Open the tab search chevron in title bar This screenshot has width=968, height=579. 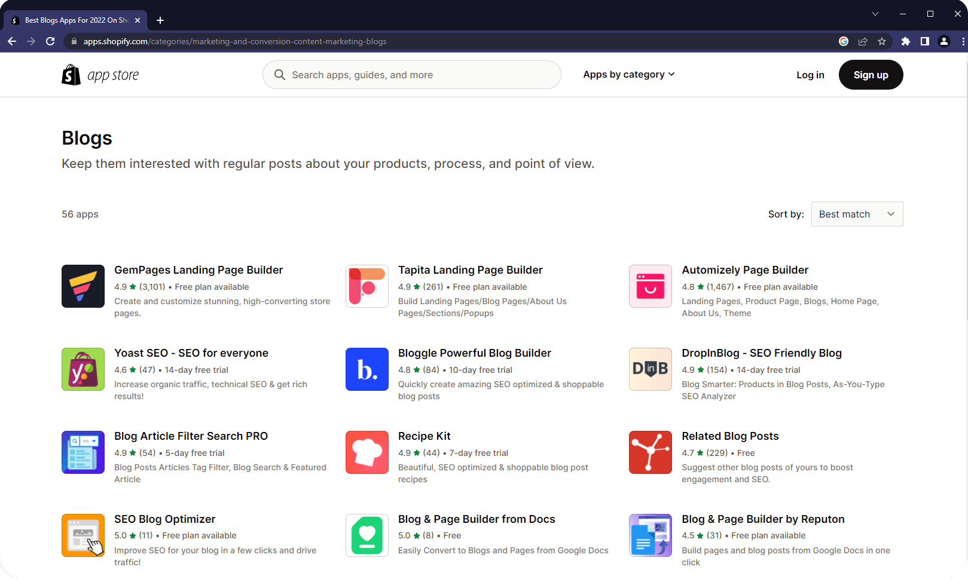click(x=875, y=14)
